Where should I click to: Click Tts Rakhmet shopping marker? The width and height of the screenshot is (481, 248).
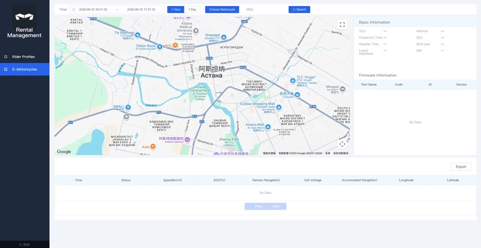coord(138,35)
